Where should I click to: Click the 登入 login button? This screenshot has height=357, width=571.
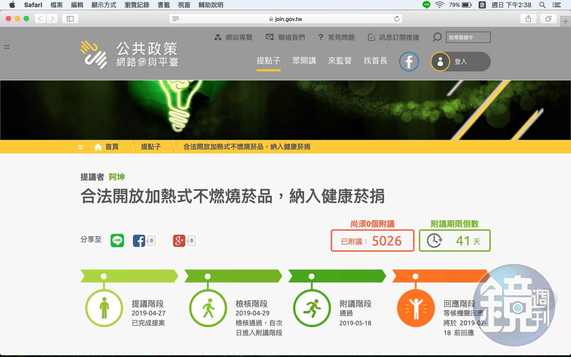point(460,61)
